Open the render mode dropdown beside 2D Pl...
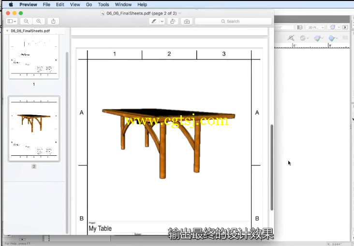354x246 pixels. click(x=335, y=27)
